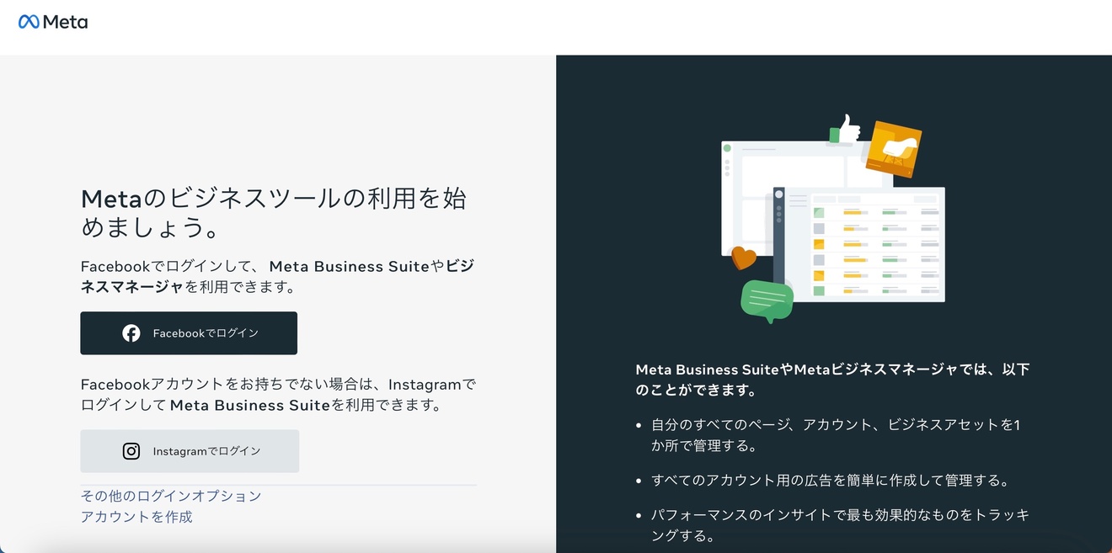Click bullet 自分のすべてのページ、アカウント
1112x553 pixels.
[x=835, y=435]
